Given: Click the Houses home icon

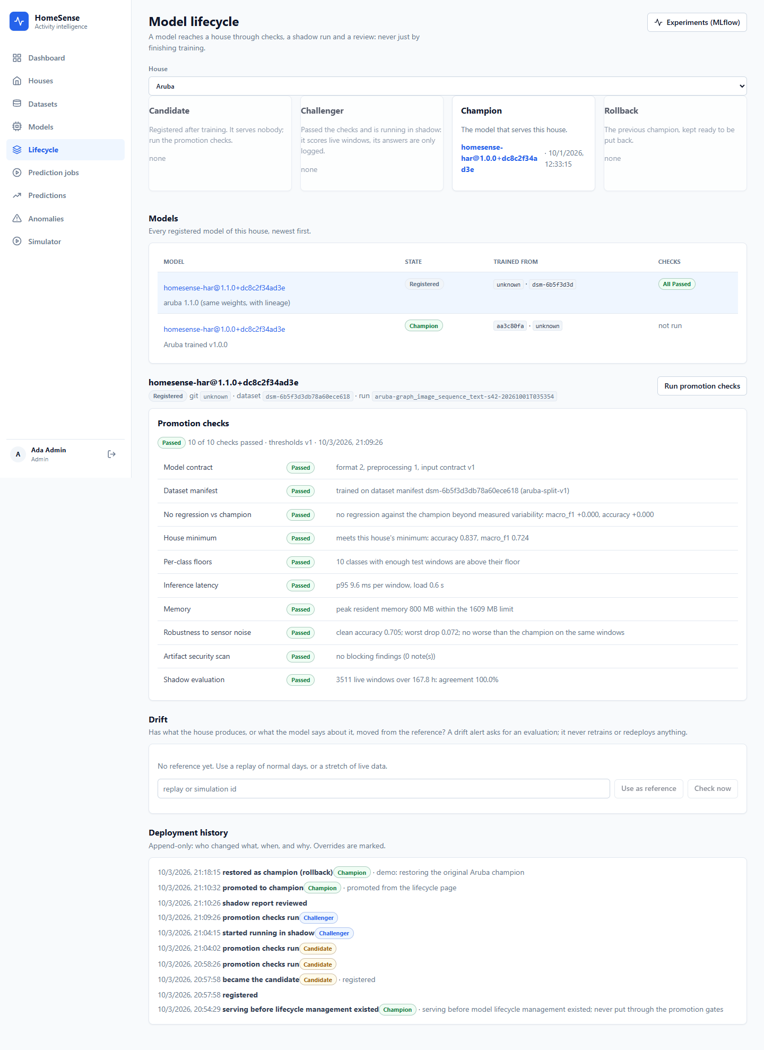Looking at the screenshot, I should pyautogui.click(x=17, y=81).
